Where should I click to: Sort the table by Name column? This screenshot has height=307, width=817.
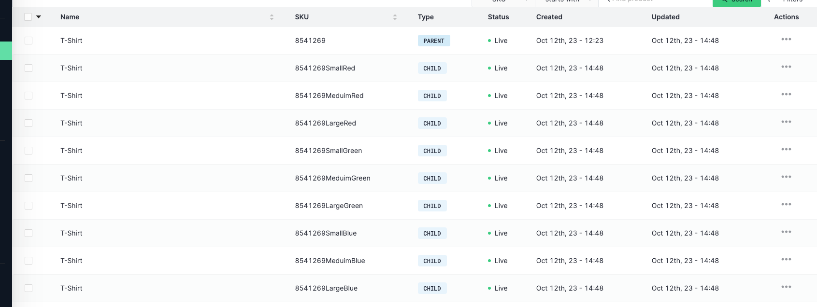click(x=272, y=17)
